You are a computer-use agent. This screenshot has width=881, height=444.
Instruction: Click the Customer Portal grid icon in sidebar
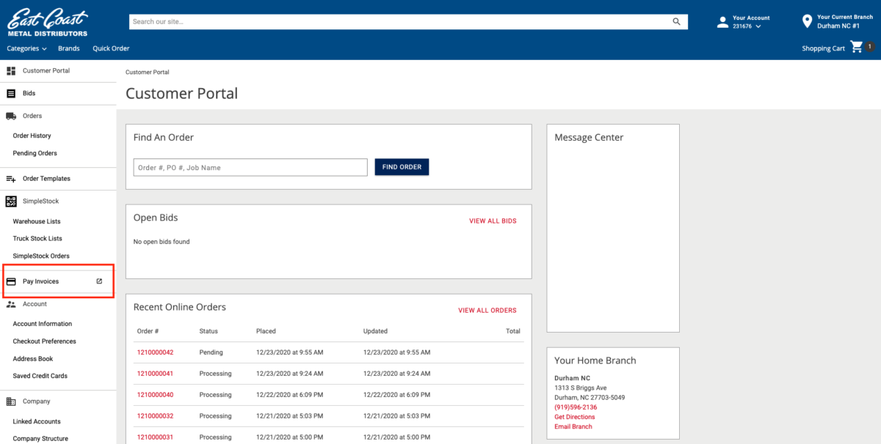click(x=11, y=70)
